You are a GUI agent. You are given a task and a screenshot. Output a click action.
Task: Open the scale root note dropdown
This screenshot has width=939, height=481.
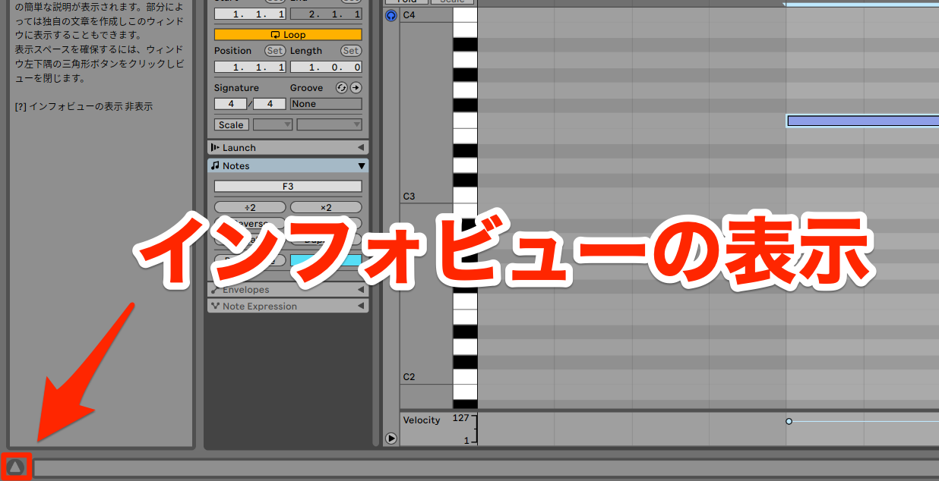[273, 125]
